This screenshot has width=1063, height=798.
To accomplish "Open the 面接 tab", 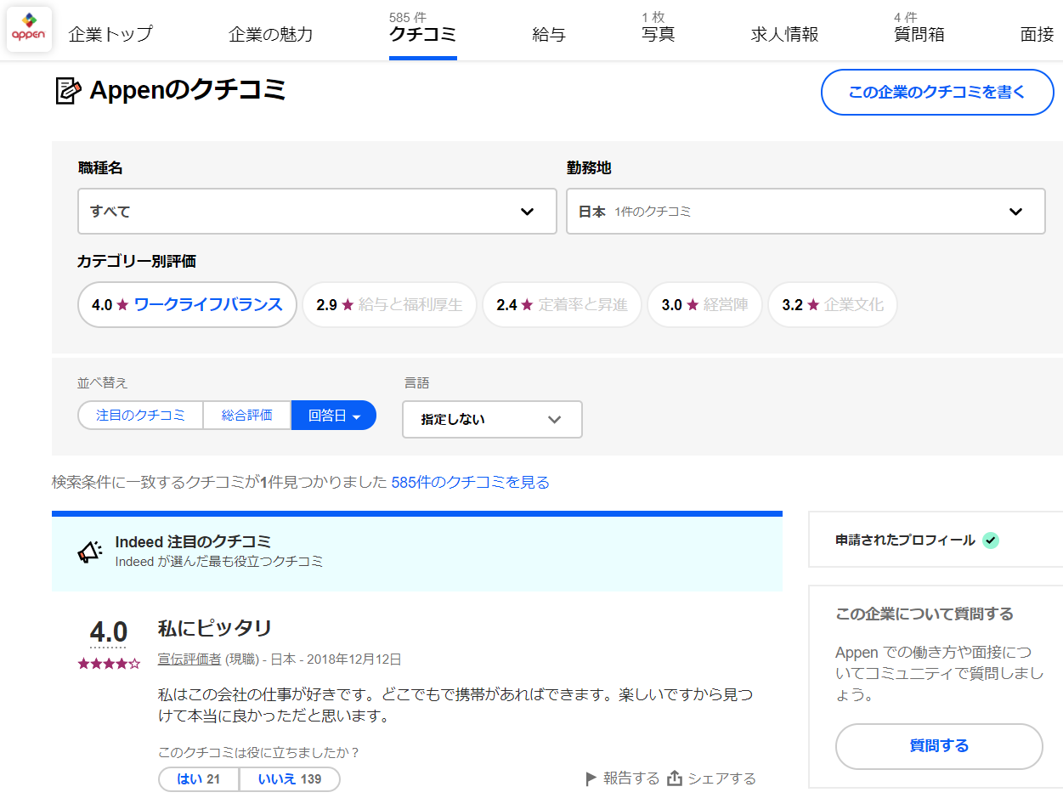I will pos(1037,35).
